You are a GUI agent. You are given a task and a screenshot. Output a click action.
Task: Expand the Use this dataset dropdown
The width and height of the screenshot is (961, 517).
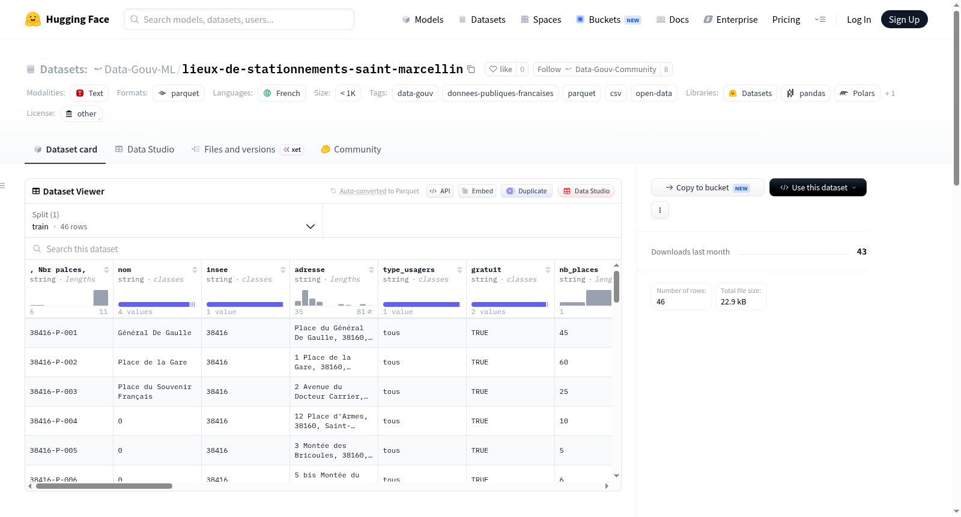tap(818, 187)
